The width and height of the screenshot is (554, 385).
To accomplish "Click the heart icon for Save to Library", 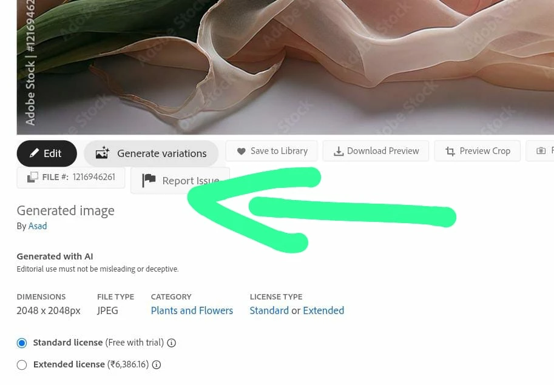I will coord(242,151).
